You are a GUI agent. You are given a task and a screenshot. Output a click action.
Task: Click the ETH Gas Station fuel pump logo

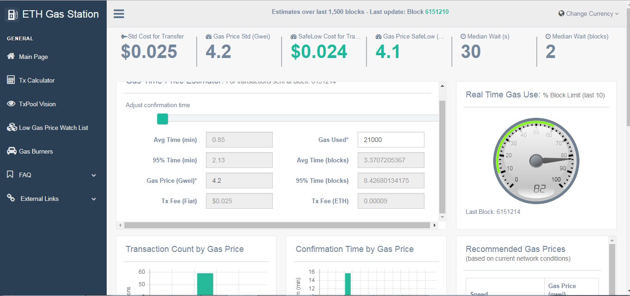pos(12,14)
